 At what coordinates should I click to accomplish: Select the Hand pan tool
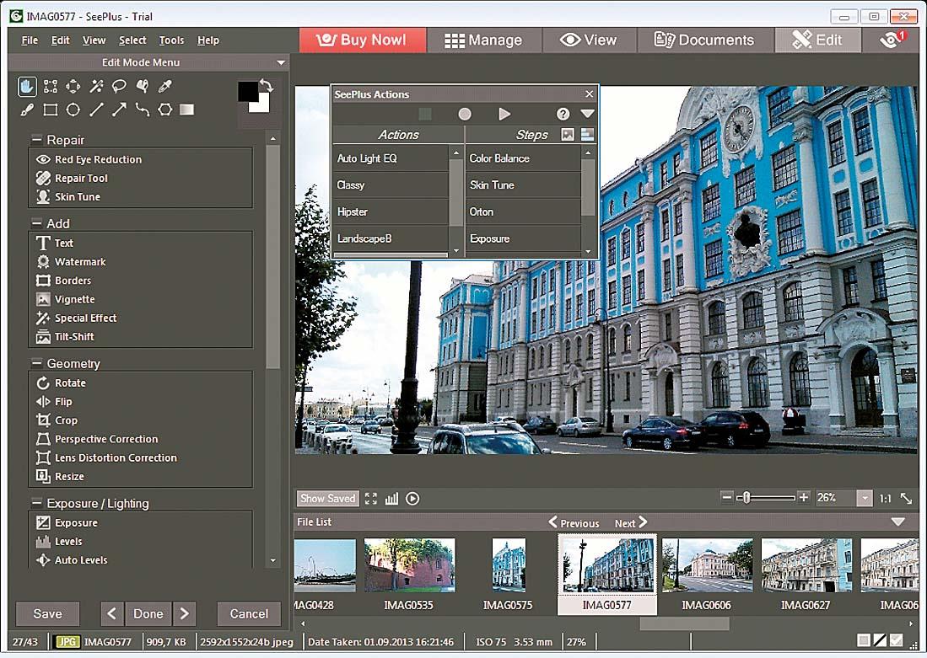[28, 86]
